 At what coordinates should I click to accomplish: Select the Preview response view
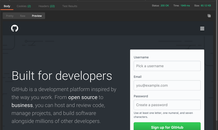37,16
